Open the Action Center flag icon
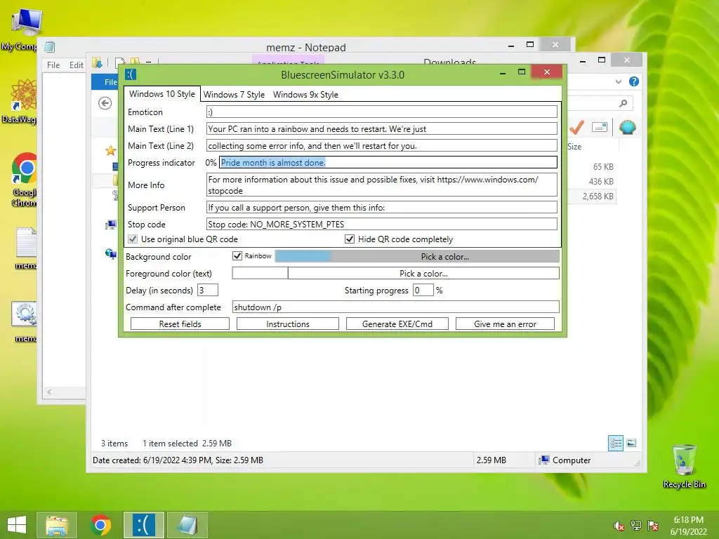This screenshot has width=719, height=539. [654, 526]
